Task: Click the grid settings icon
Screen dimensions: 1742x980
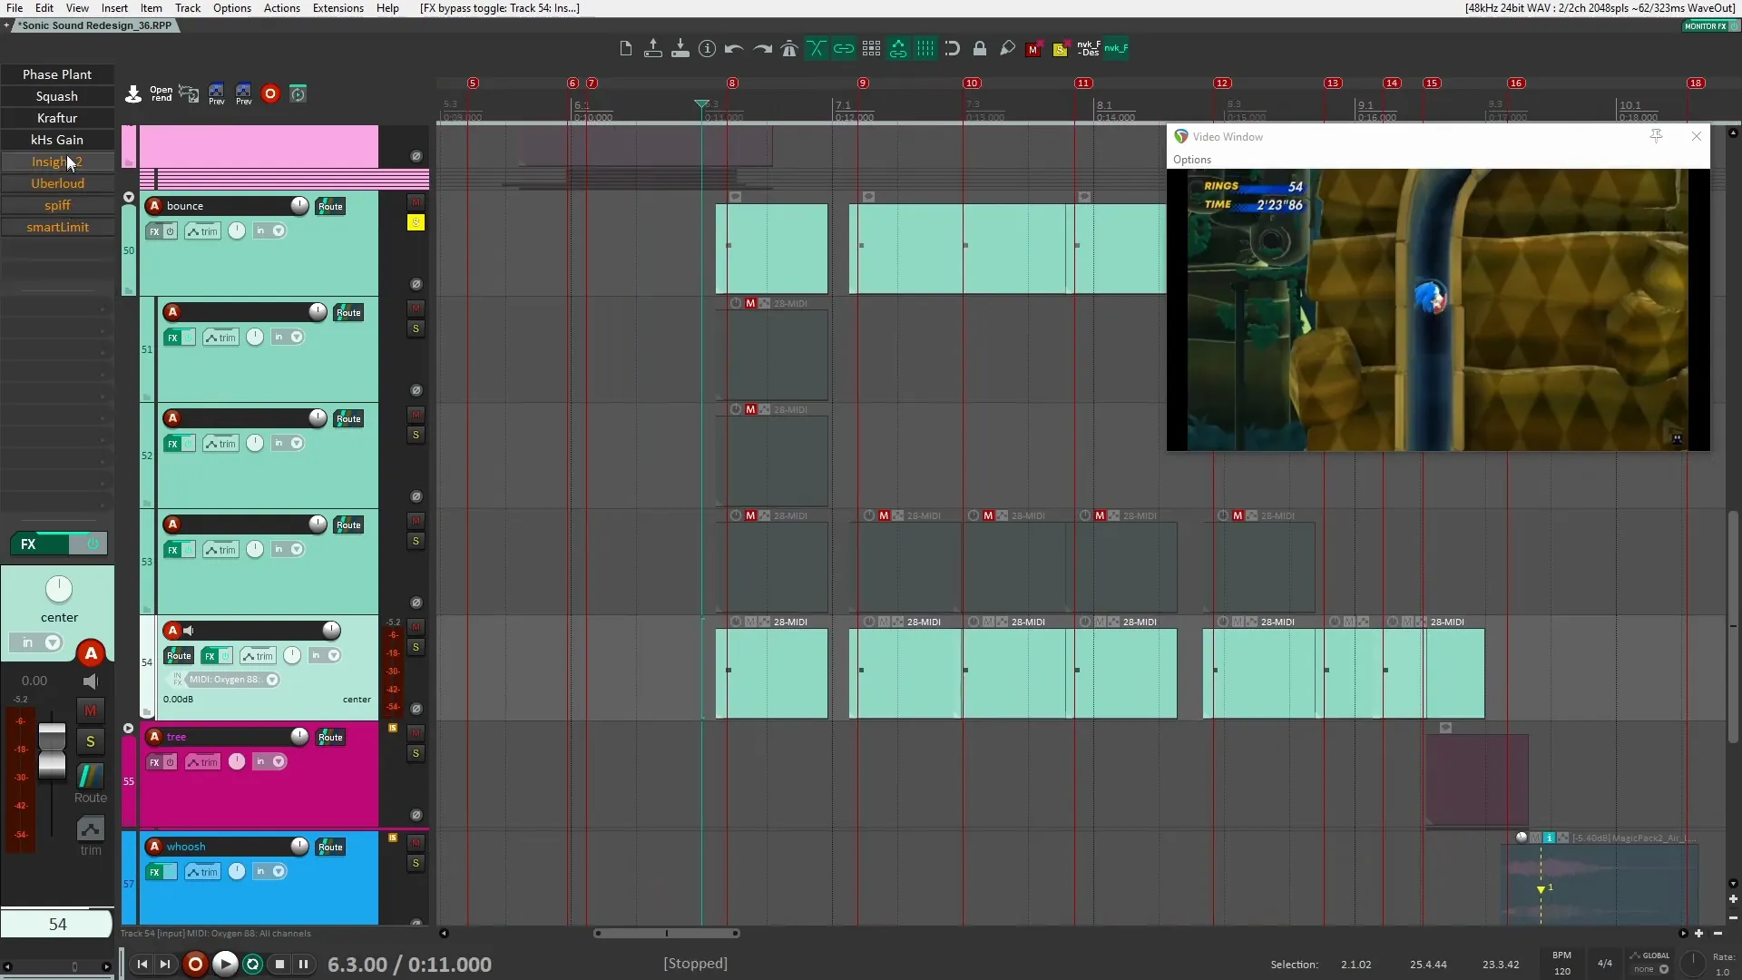Action: [x=871, y=49]
